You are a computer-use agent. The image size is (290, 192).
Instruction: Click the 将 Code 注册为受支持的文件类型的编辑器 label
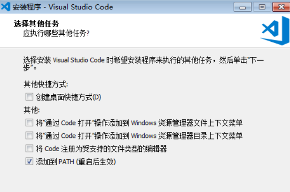click(x=101, y=149)
